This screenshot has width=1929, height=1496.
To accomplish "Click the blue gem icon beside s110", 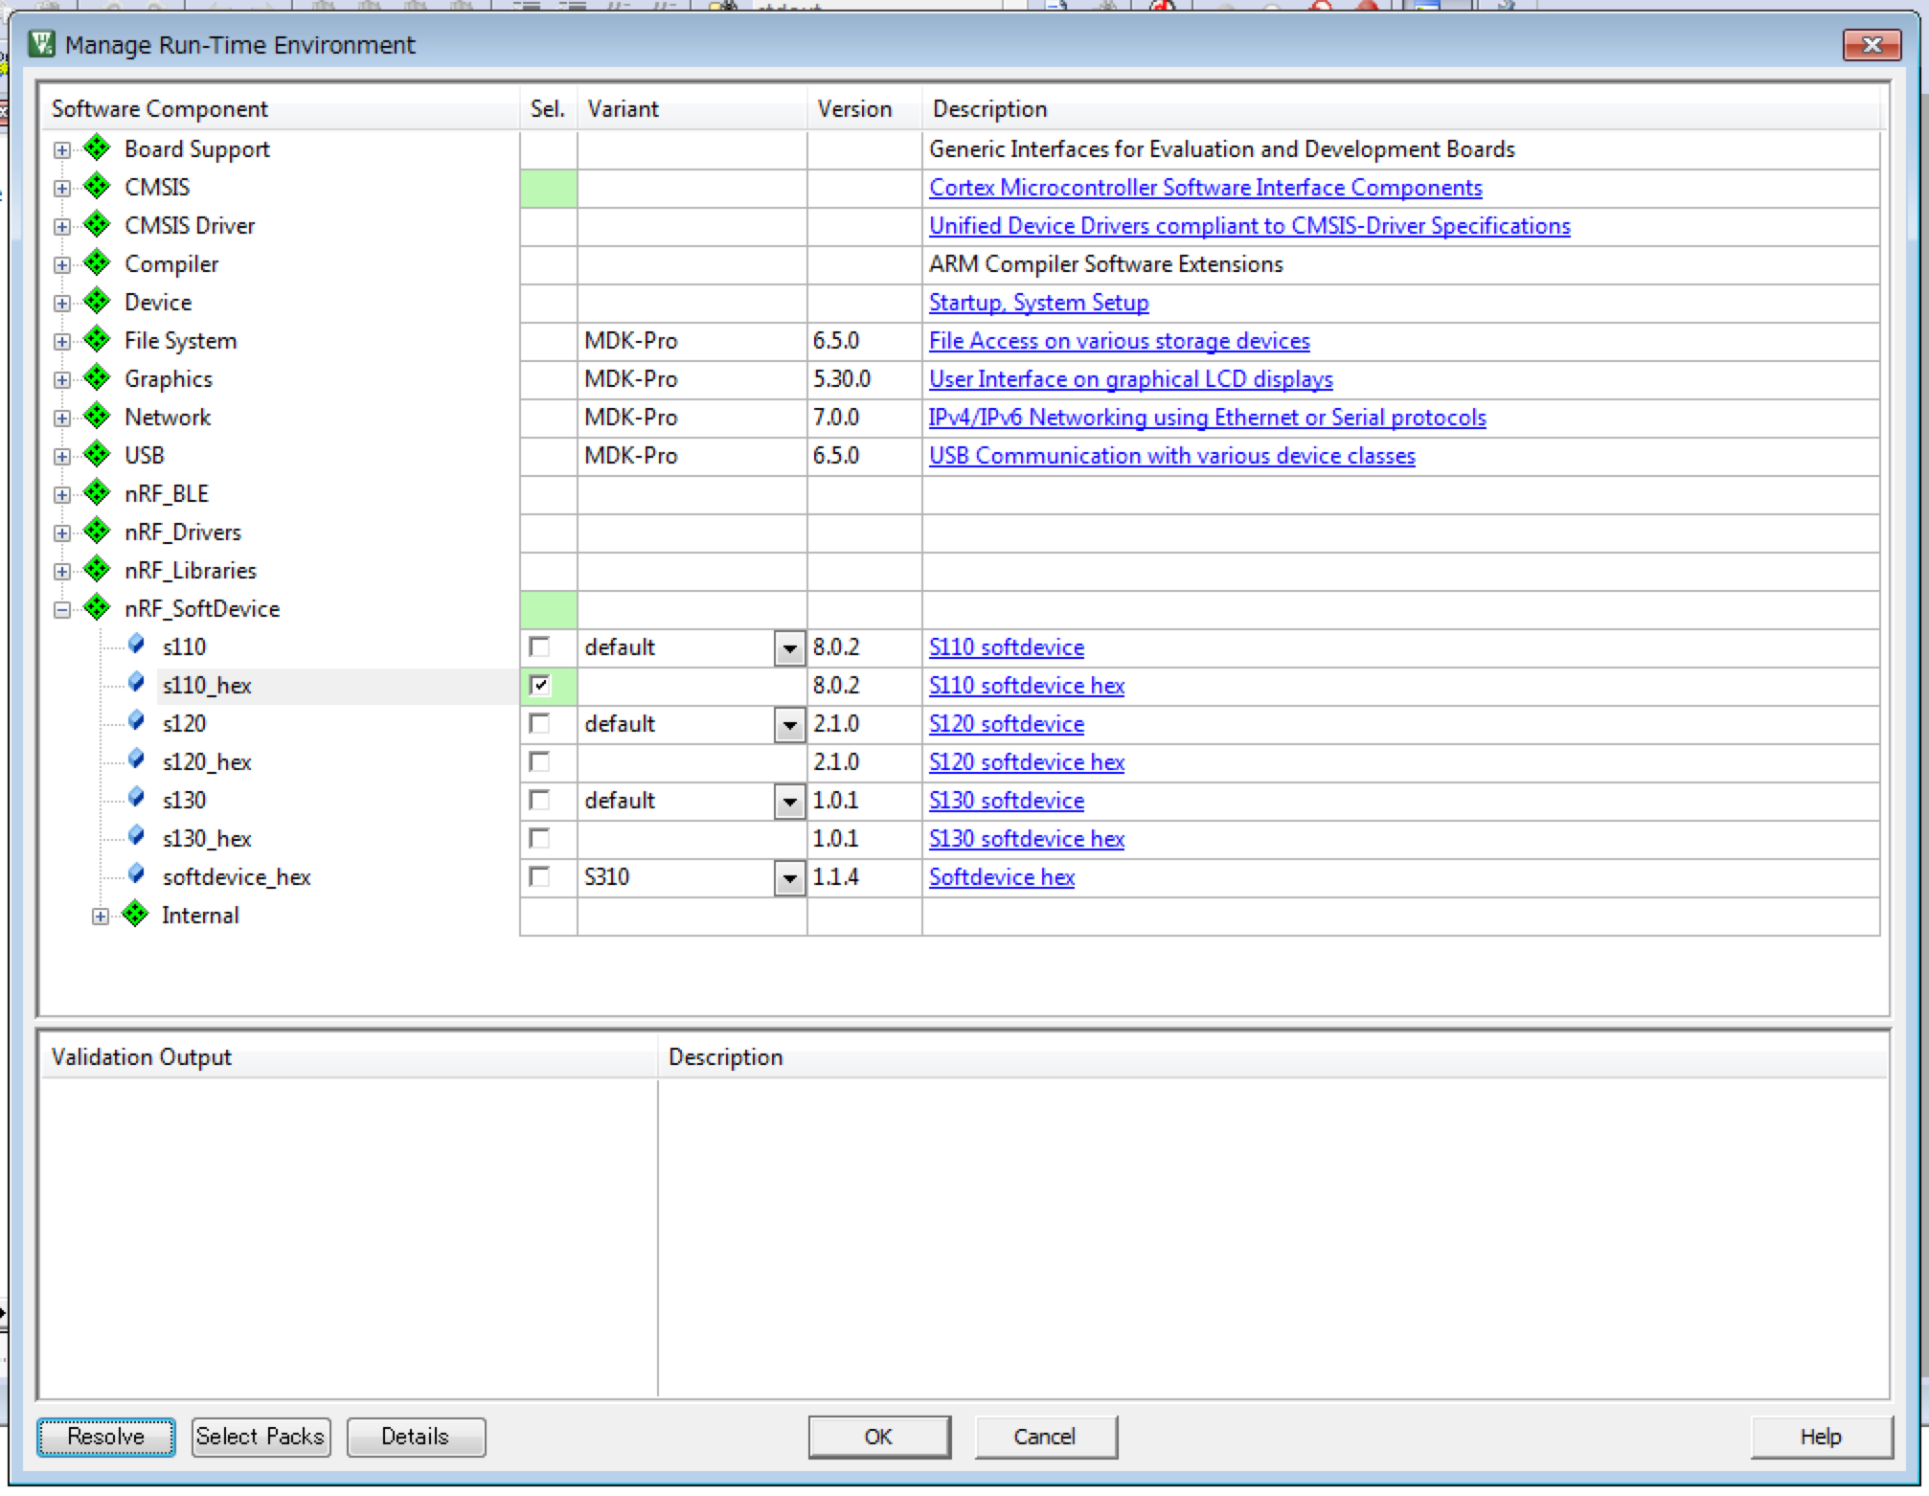I will click(x=136, y=645).
